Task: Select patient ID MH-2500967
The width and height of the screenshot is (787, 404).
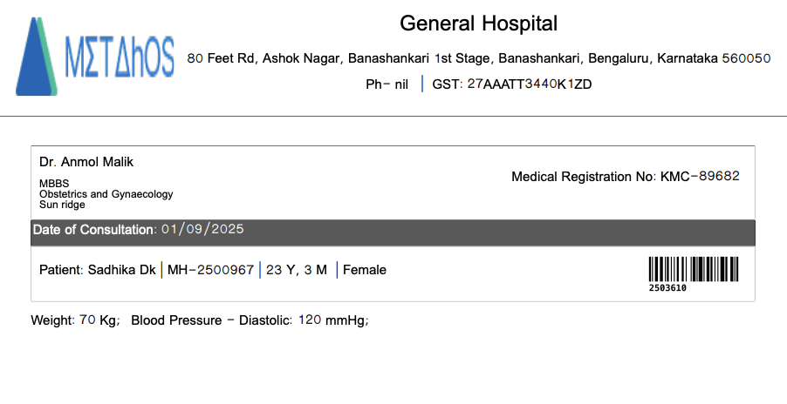Action: [210, 270]
